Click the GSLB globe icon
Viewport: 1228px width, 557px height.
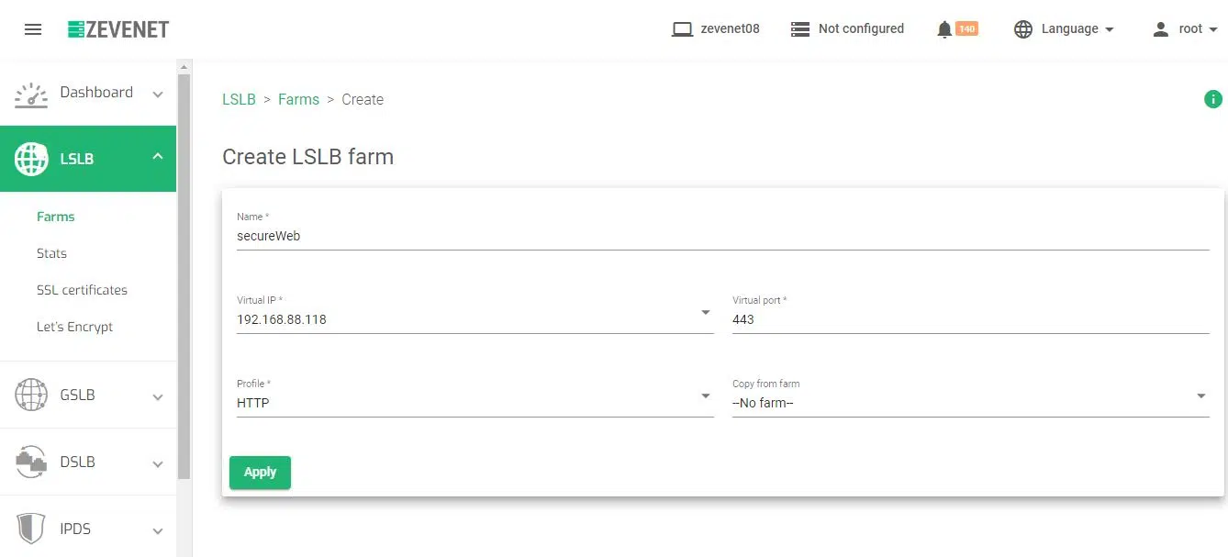(x=31, y=395)
